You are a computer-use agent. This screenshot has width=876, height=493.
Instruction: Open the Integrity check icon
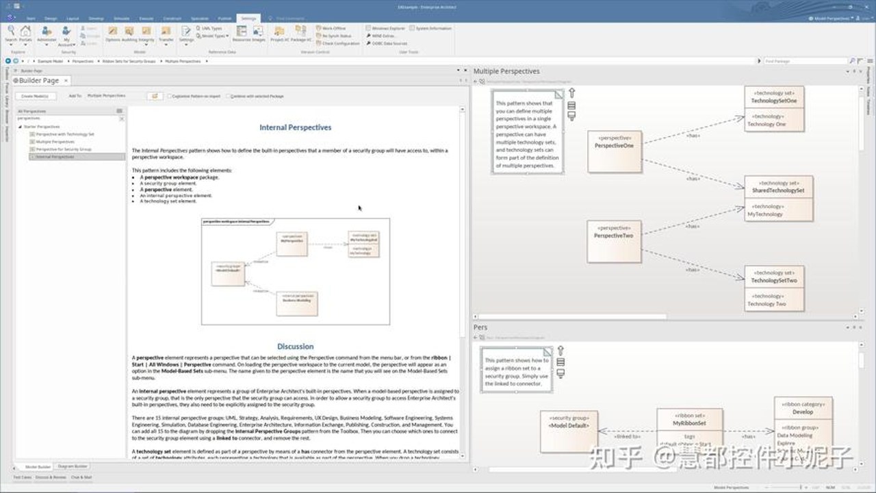point(146,34)
